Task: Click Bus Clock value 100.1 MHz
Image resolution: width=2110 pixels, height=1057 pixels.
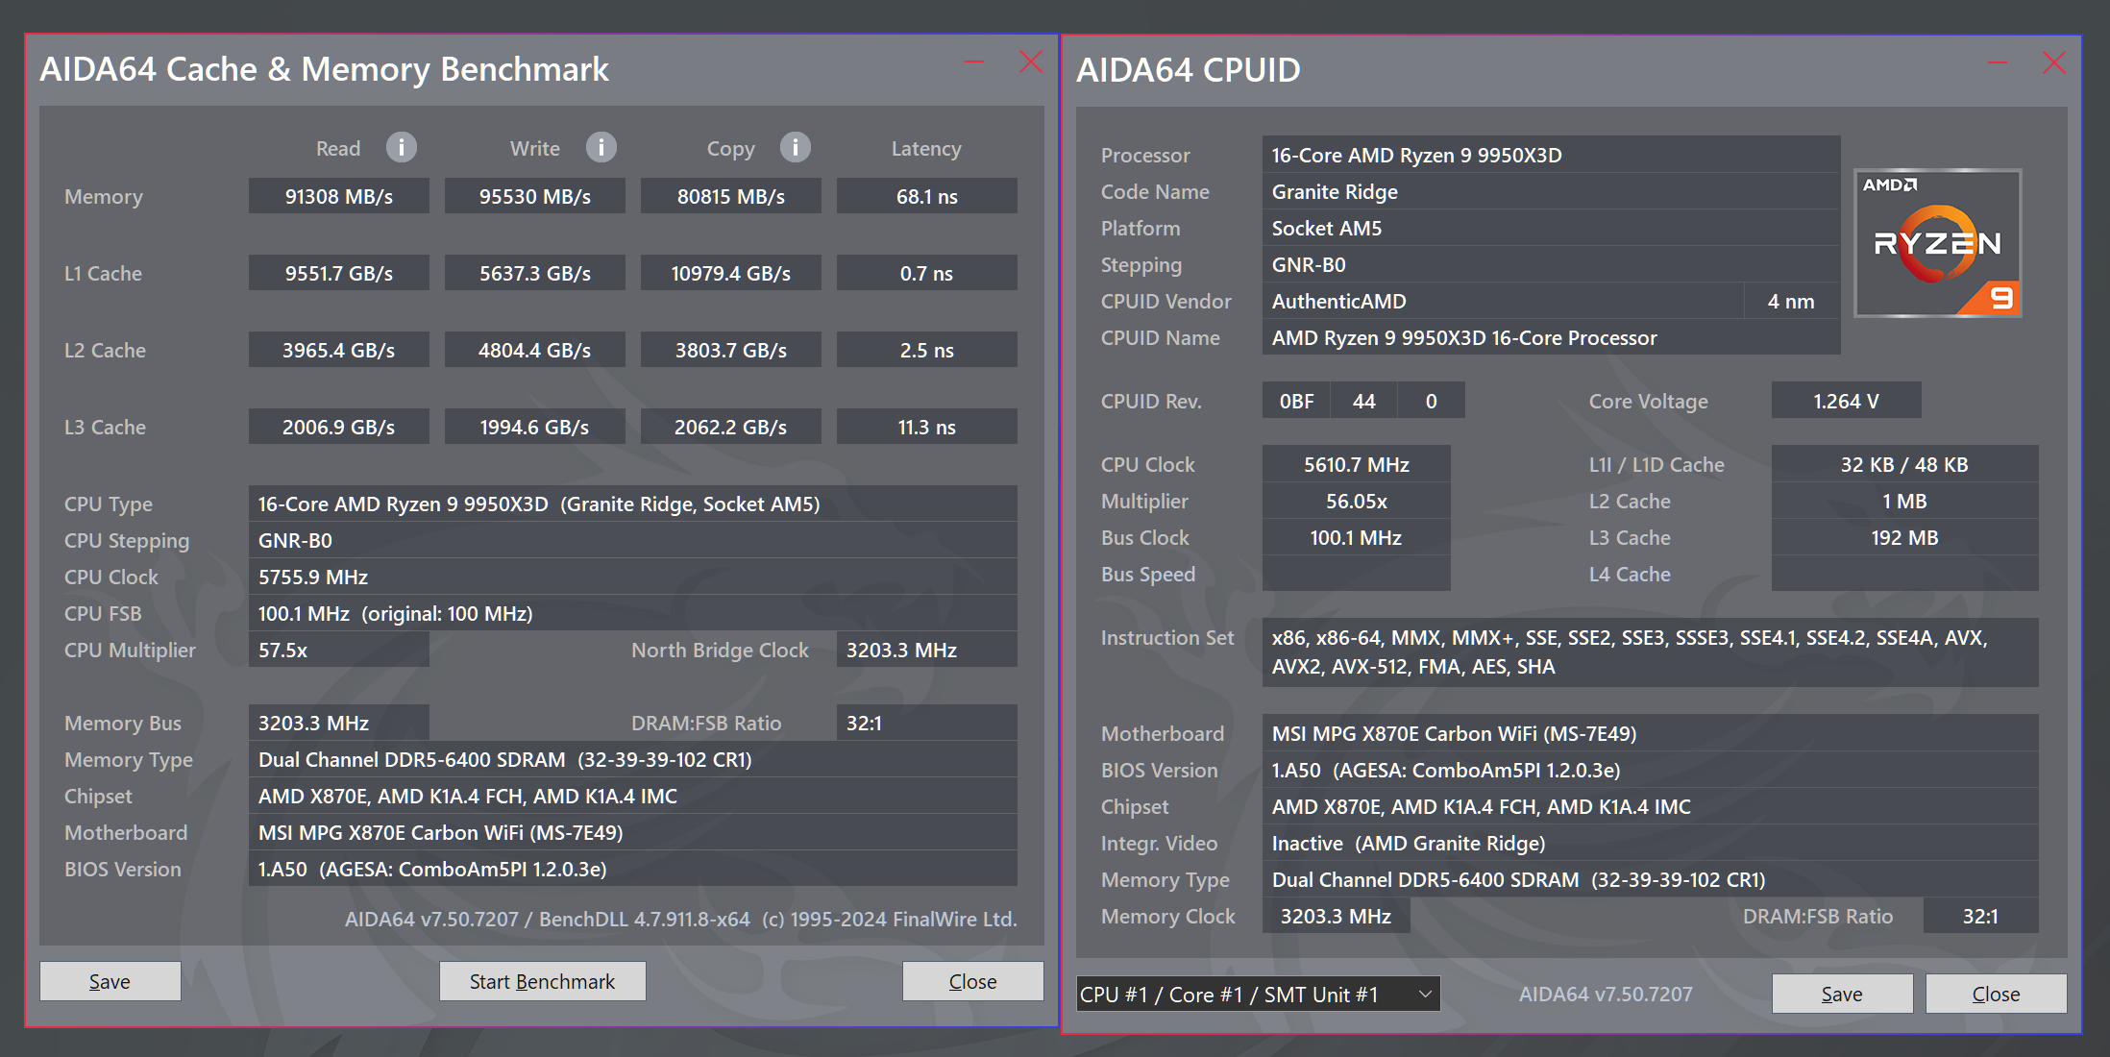Action: pyautogui.click(x=1356, y=537)
